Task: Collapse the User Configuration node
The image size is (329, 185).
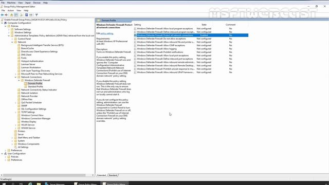Action: coord(2,154)
